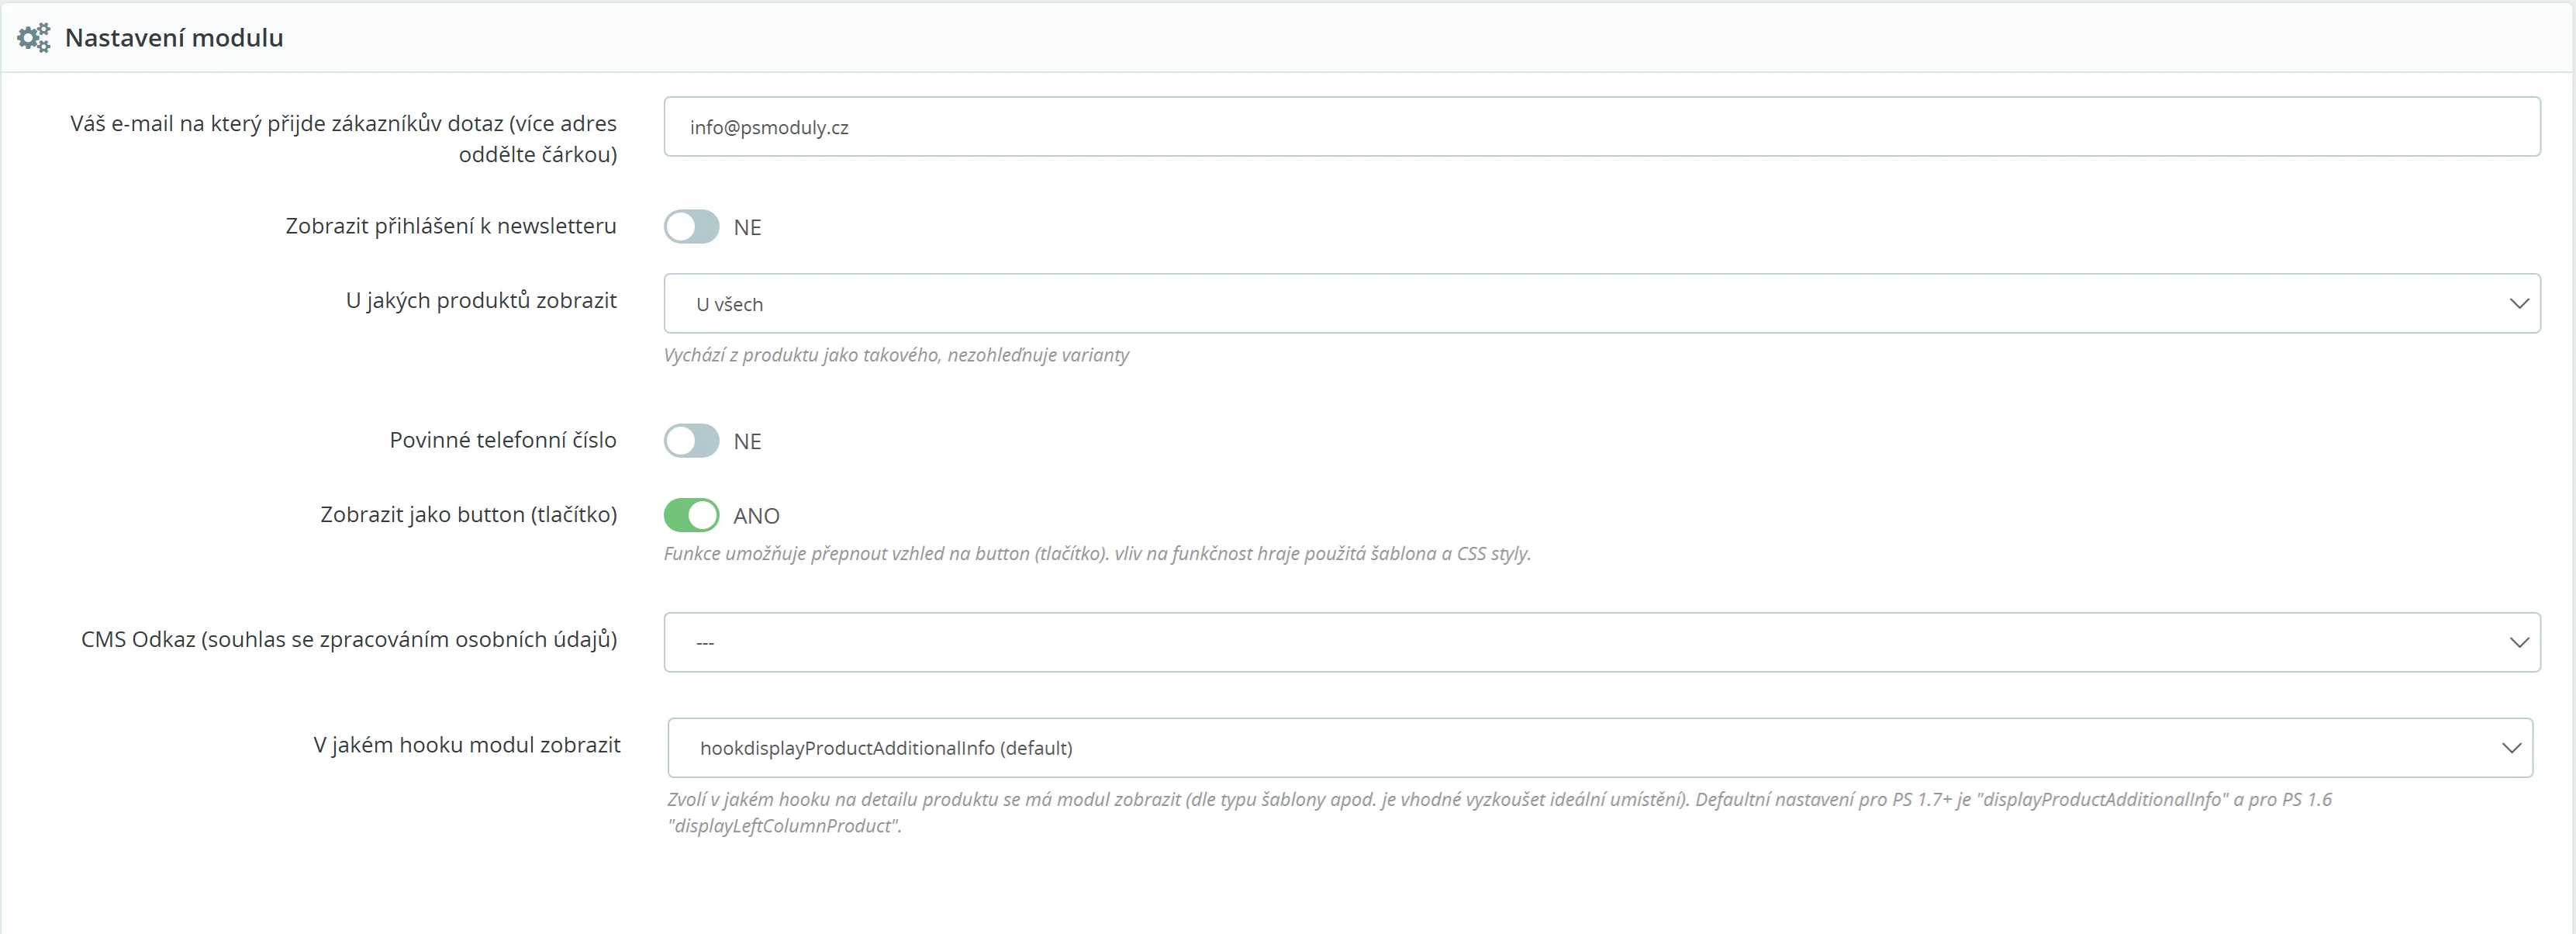2576x934 pixels.
Task: Click the gears icon beside Nastavení modulu
Action: (x=34, y=38)
